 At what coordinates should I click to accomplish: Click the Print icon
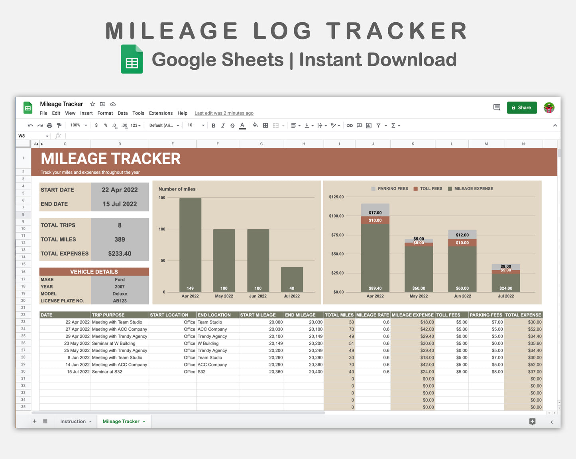click(49, 125)
